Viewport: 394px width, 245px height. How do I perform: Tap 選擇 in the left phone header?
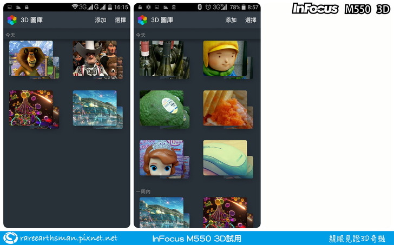click(x=120, y=20)
